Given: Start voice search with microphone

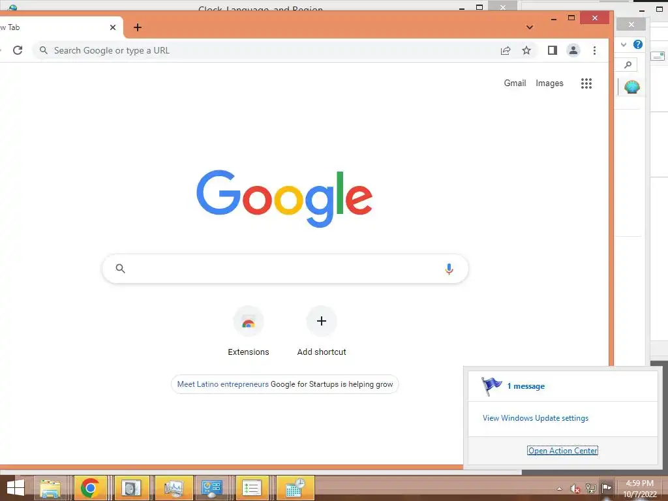Looking at the screenshot, I should (449, 269).
